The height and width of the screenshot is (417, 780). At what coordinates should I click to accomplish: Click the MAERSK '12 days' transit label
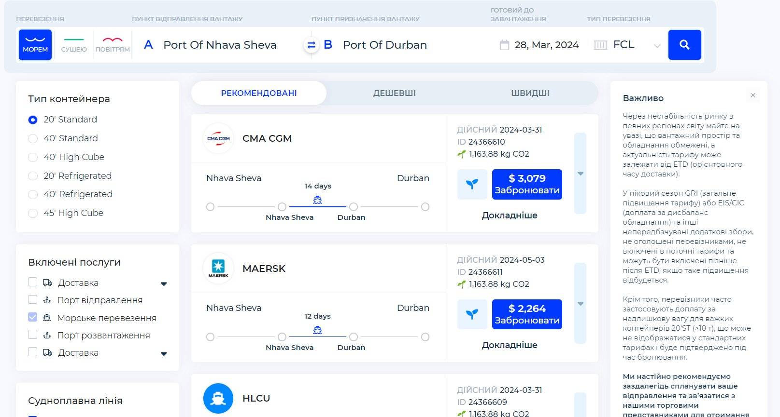coord(318,316)
